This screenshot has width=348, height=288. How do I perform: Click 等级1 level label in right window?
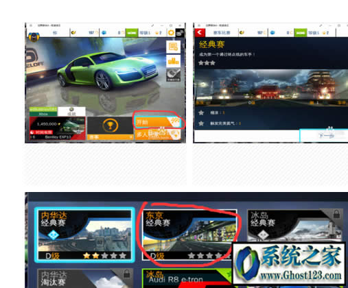314,33
